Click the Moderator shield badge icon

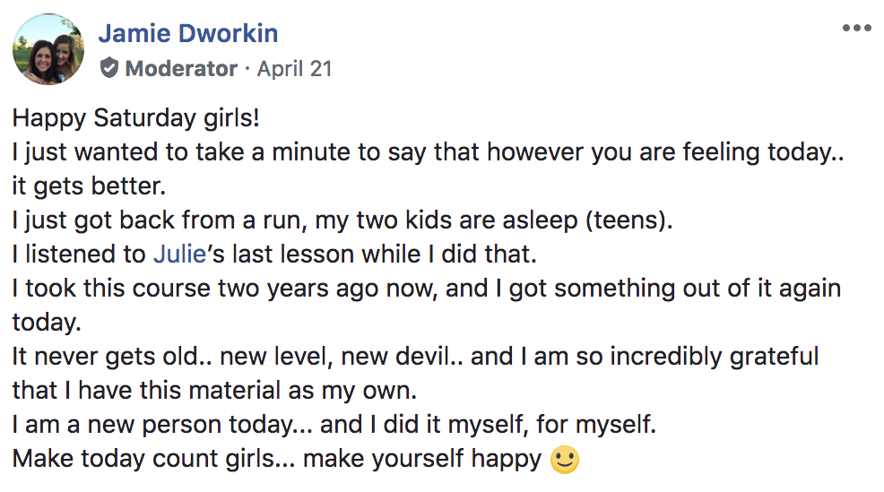(x=108, y=68)
